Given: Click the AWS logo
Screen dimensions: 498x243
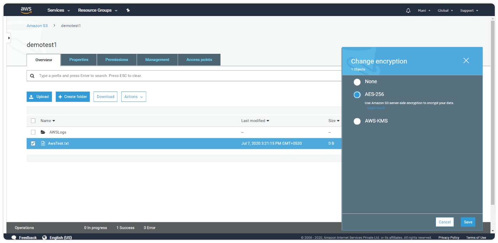Looking at the screenshot, I should (x=26, y=10).
